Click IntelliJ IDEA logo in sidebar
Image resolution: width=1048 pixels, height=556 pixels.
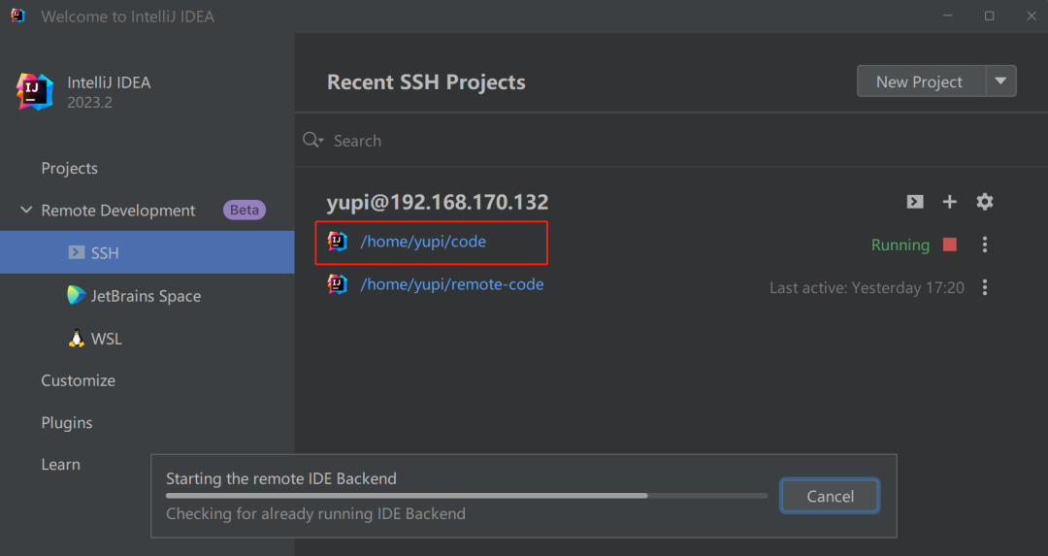tap(34, 91)
